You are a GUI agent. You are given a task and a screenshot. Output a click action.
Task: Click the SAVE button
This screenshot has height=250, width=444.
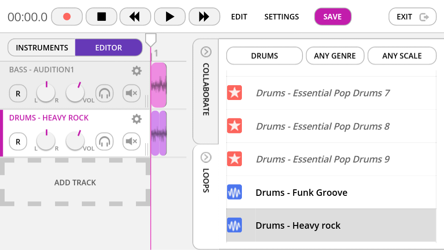[x=333, y=17]
